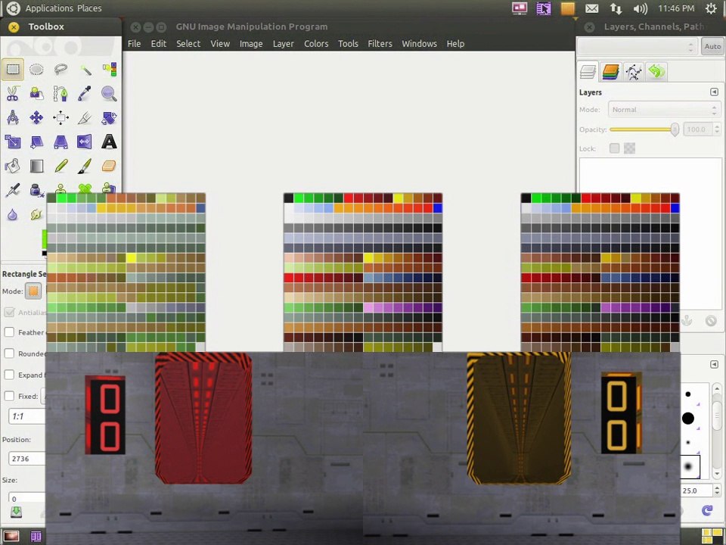Viewport: 726px width, 545px height.
Task: Switch to the Paths tab
Action: point(634,72)
